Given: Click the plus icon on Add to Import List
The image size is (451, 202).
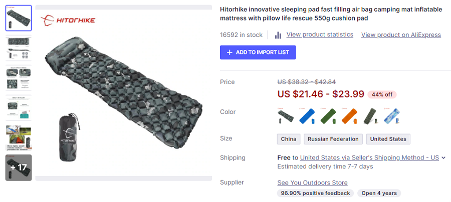Looking at the screenshot, I should pyautogui.click(x=230, y=52).
